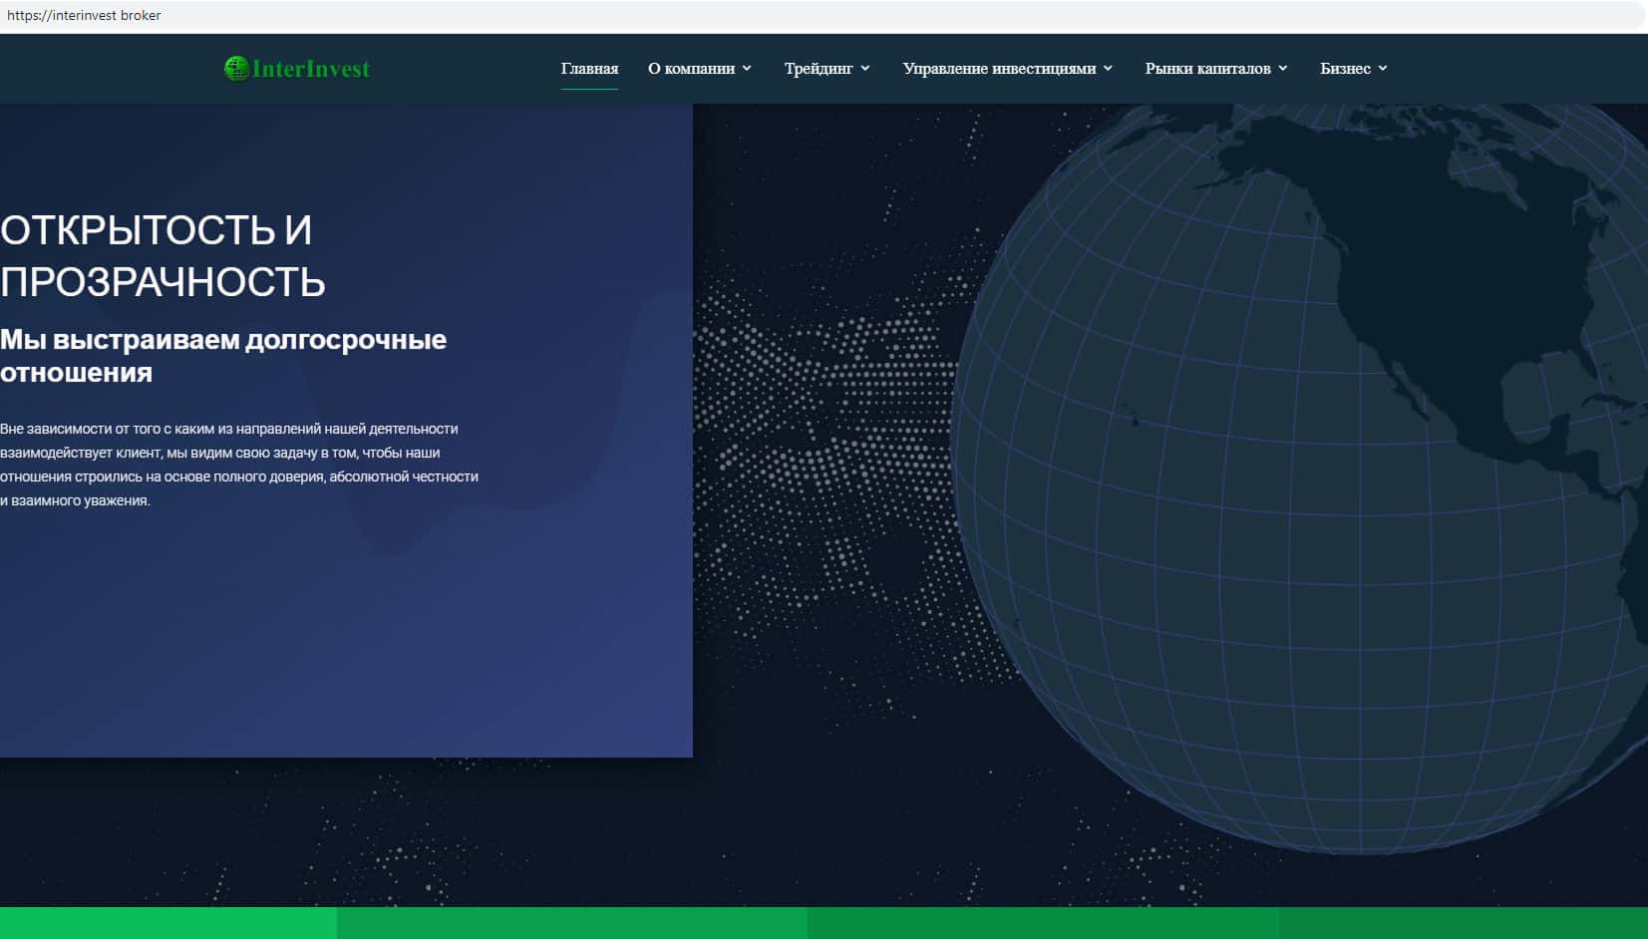Click Управление инвестициями in the navigation
The height and width of the screenshot is (939, 1648).
998,69
